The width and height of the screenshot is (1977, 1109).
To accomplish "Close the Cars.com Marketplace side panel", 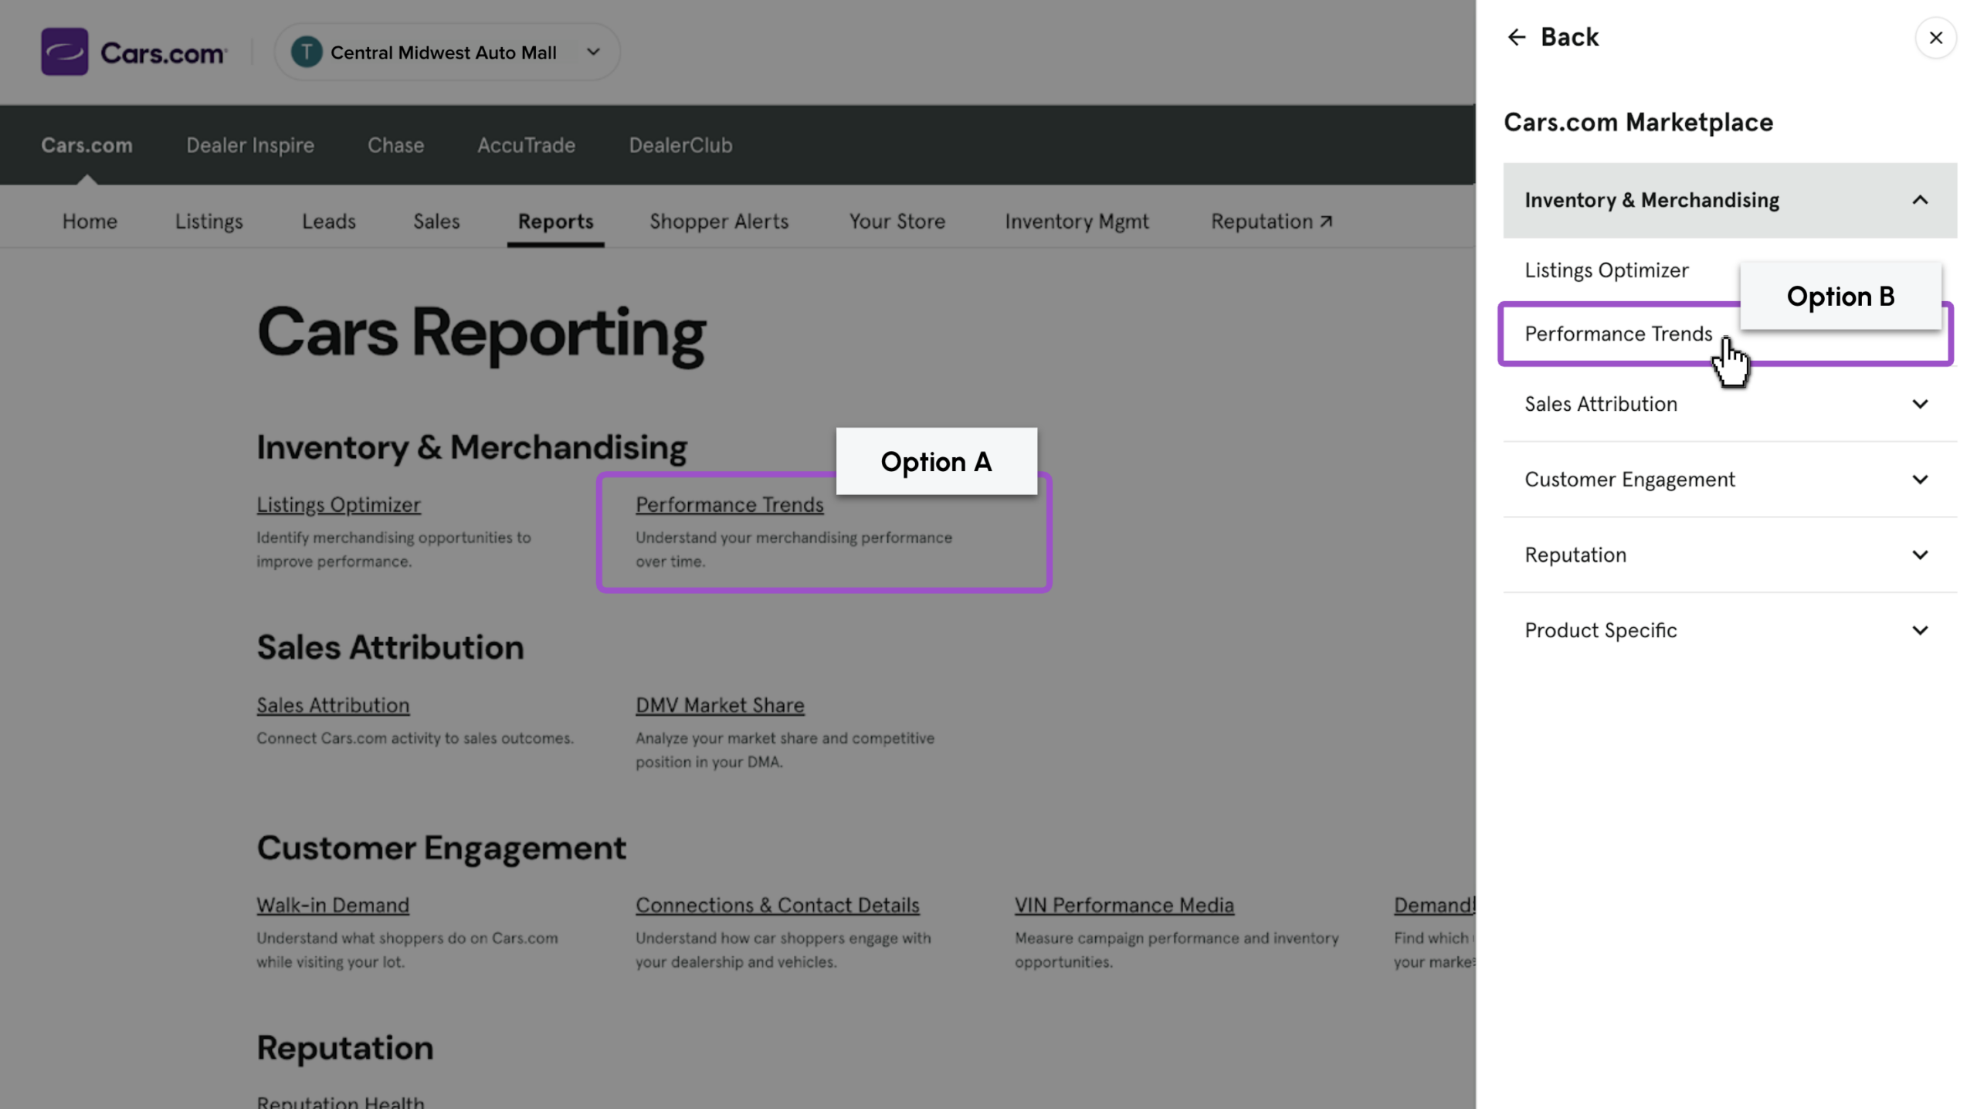I will 1935,37.
